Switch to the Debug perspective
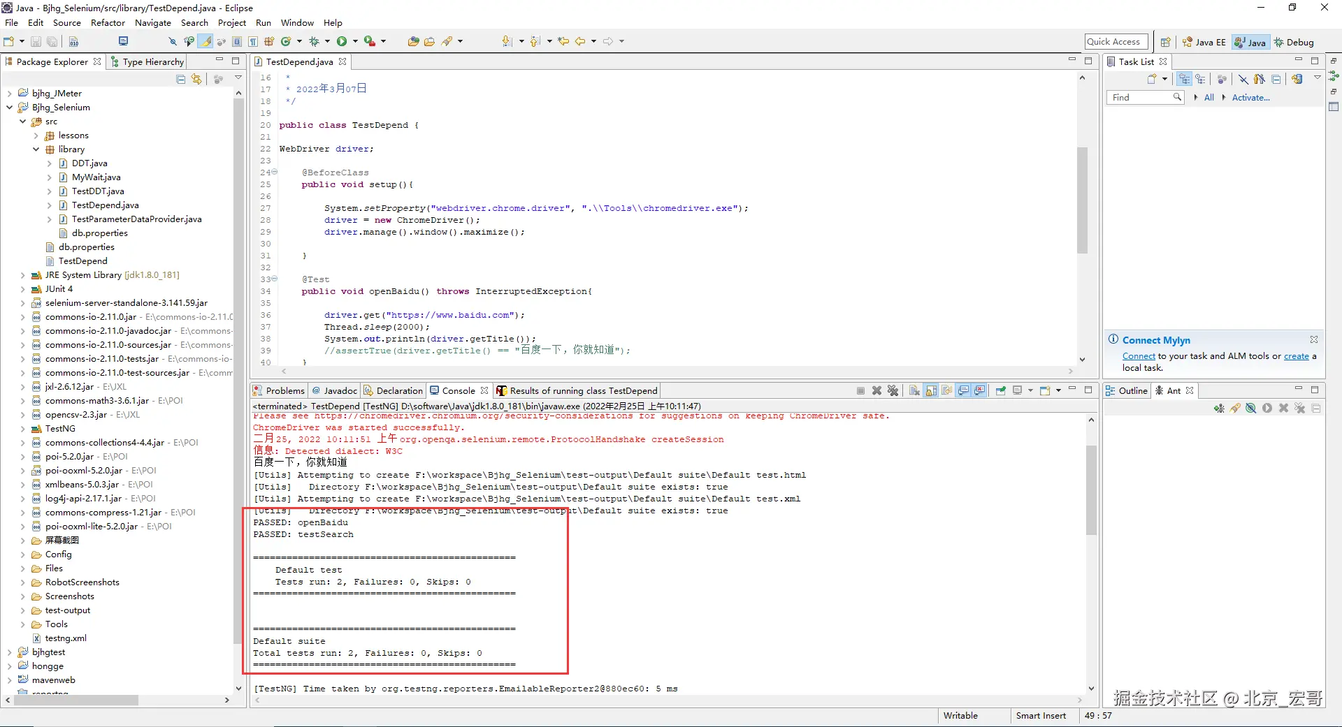The width and height of the screenshot is (1342, 727). pyautogui.click(x=1294, y=42)
